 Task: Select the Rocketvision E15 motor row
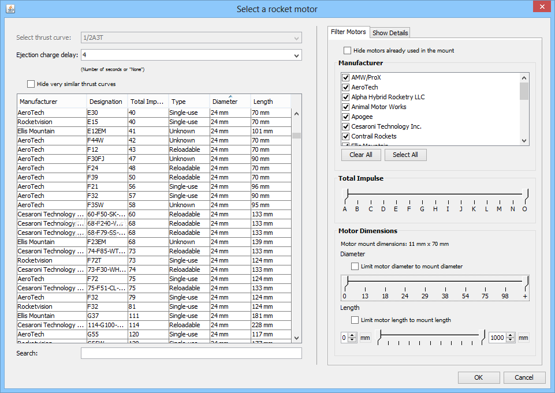154,122
